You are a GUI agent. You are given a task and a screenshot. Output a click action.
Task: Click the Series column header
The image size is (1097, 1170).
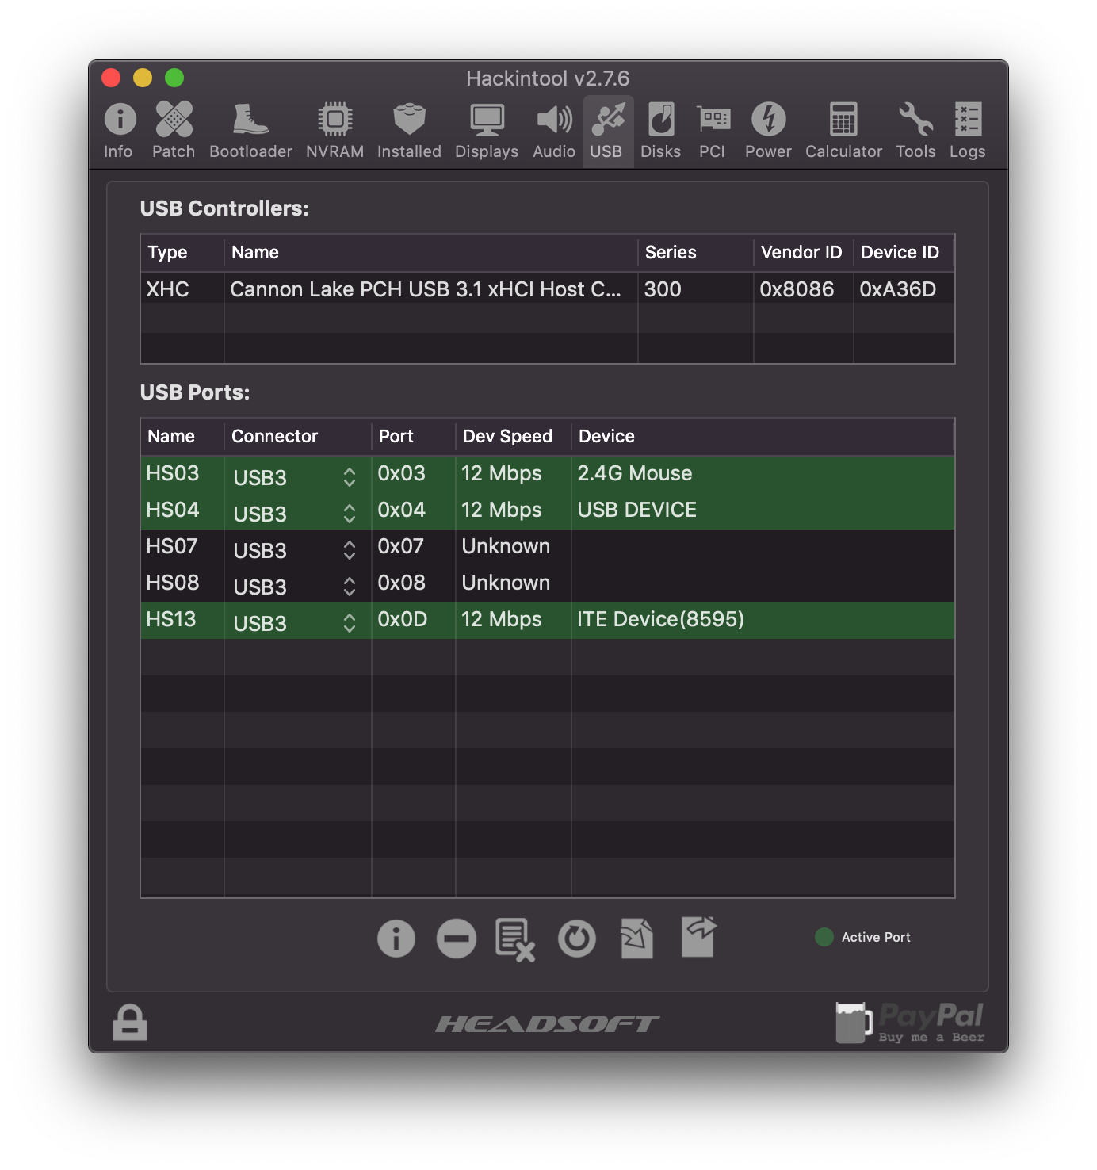click(x=695, y=252)
